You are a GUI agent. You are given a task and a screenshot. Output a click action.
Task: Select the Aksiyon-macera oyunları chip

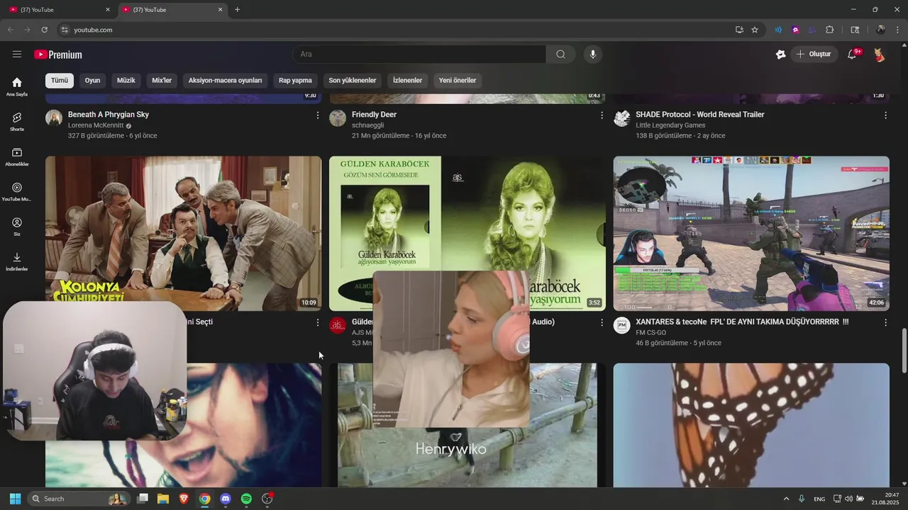[x=225, y=80]
